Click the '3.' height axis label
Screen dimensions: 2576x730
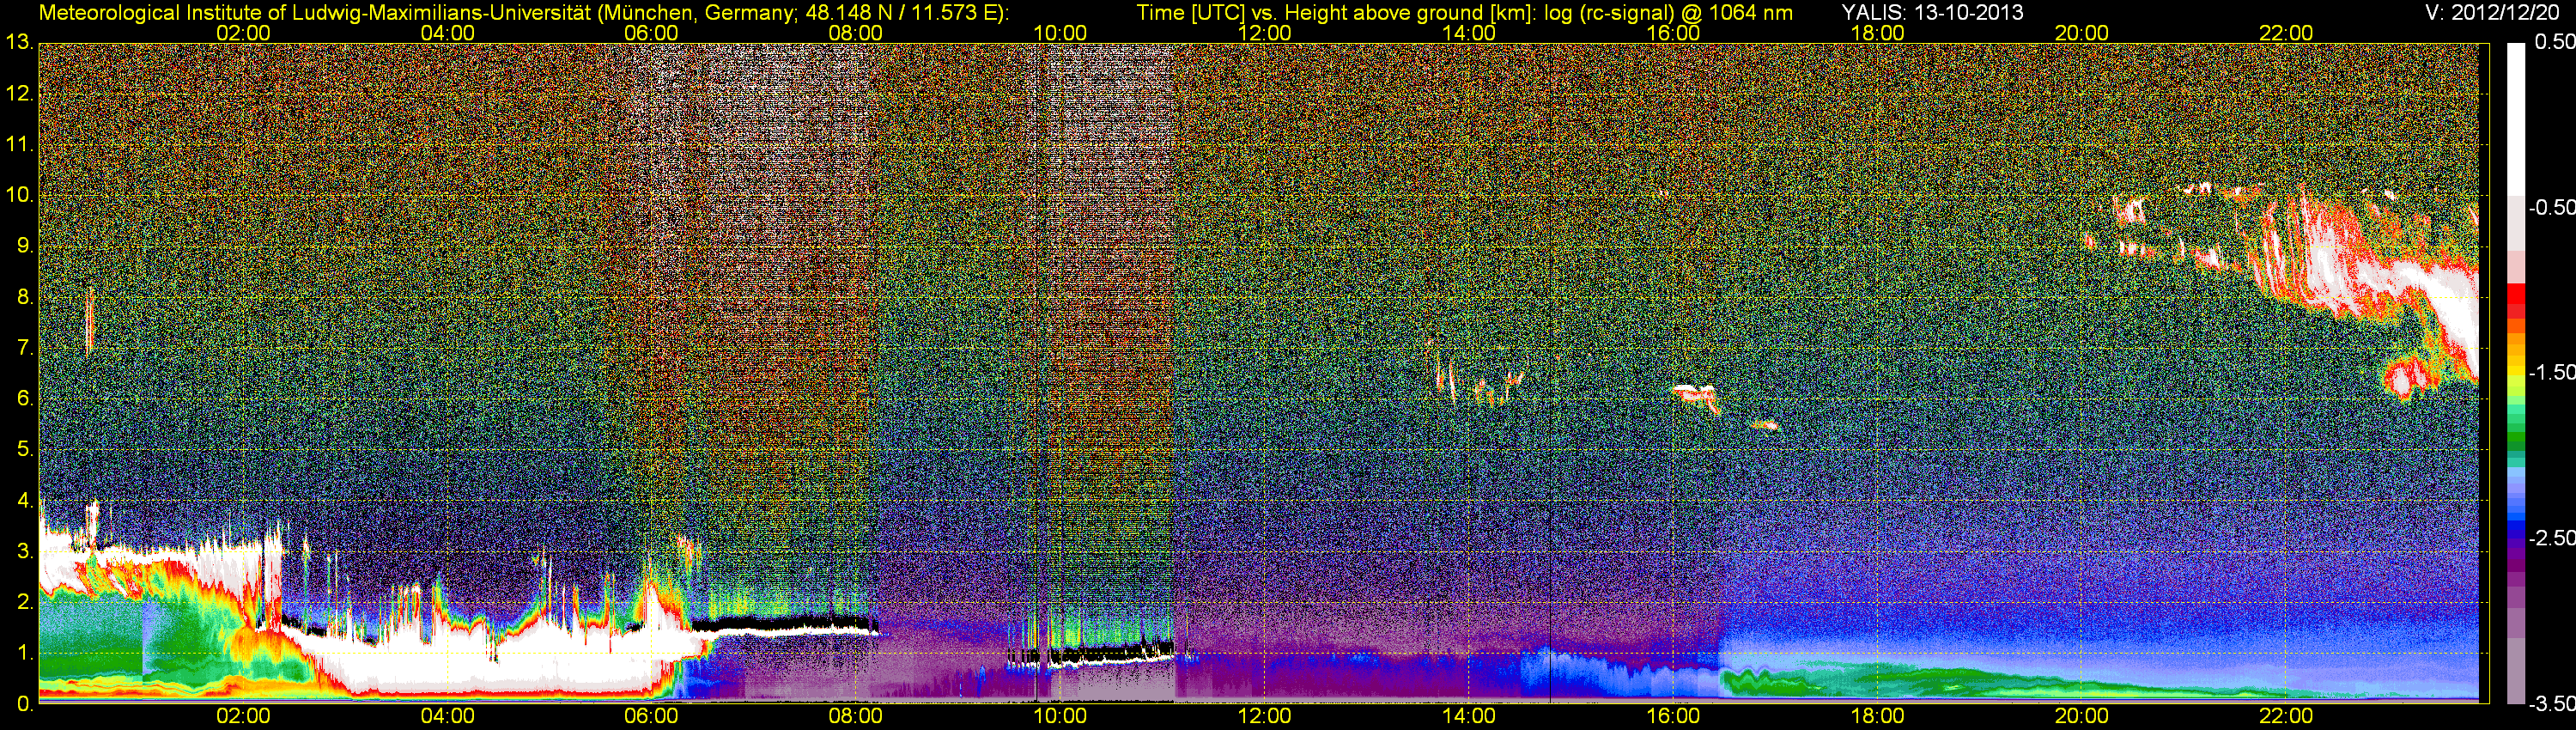pyautogui.click(x=26, y=551)
